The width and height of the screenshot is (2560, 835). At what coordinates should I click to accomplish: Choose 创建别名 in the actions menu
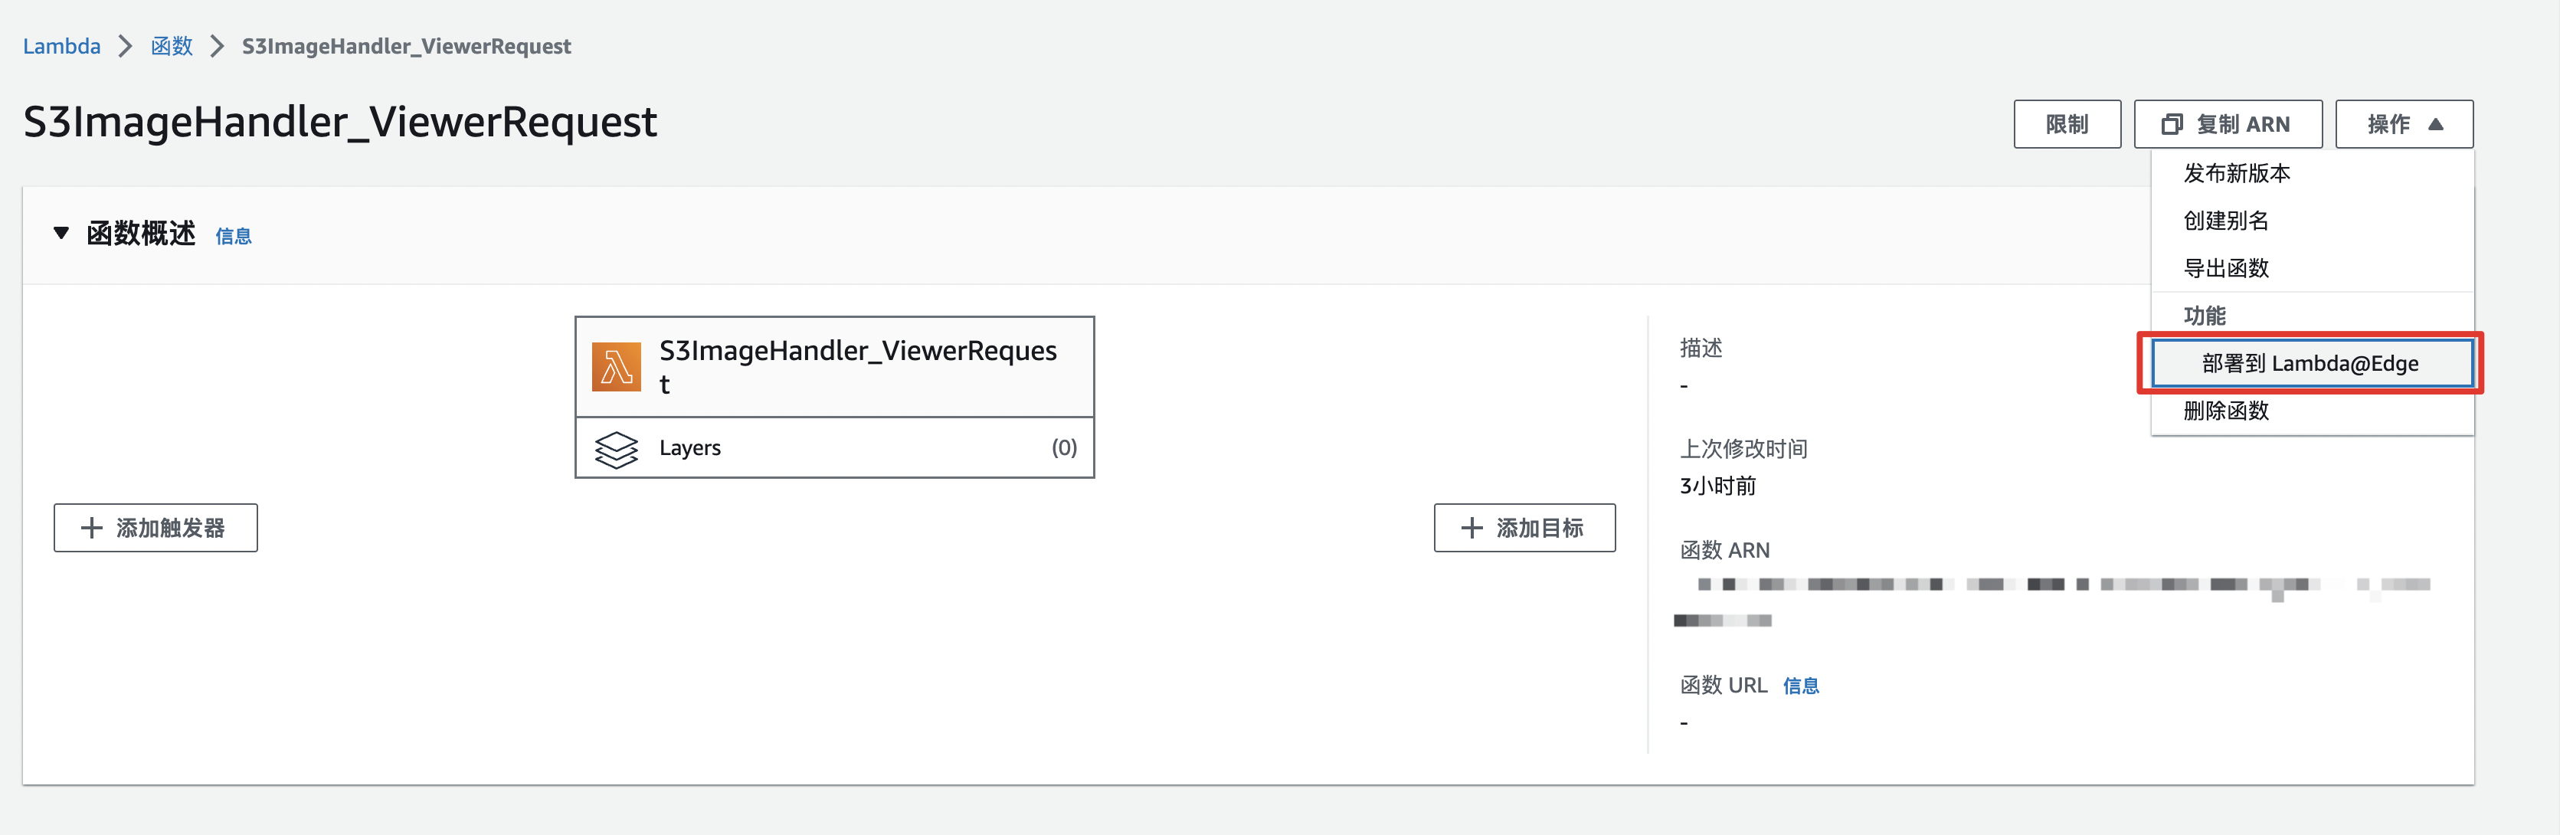2225,221
